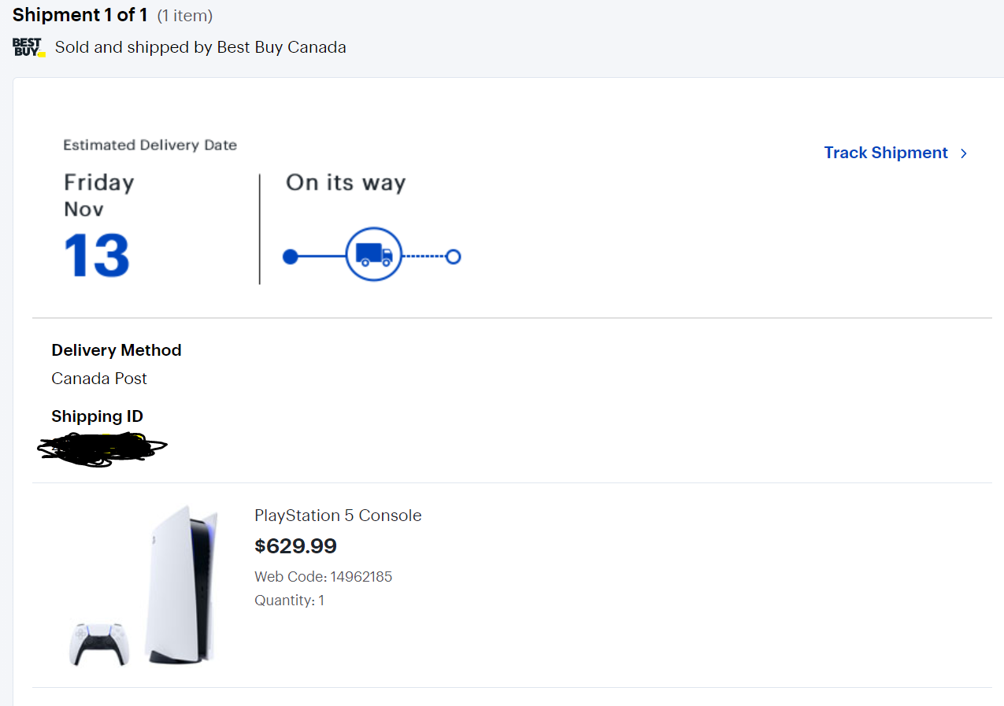Screen dimensions: 1004x706
Task: Click the Canada Post delivery method text
Action: (x=99, y=379)
